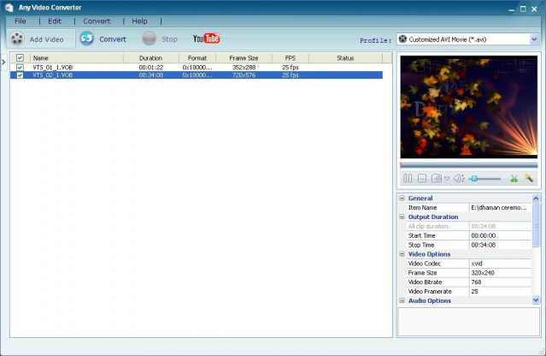Uncheck the VTS_02_1.VOB checkbox

tap(20, 75)
